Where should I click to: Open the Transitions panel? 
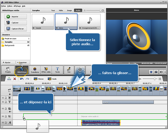click(35, 70)
